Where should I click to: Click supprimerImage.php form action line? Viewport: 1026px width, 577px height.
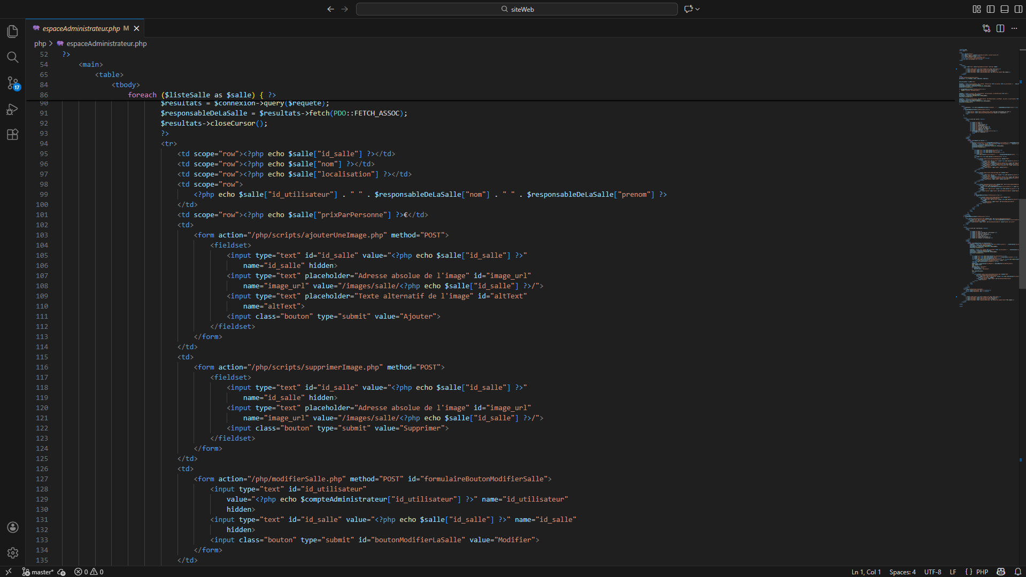(319, 367)
